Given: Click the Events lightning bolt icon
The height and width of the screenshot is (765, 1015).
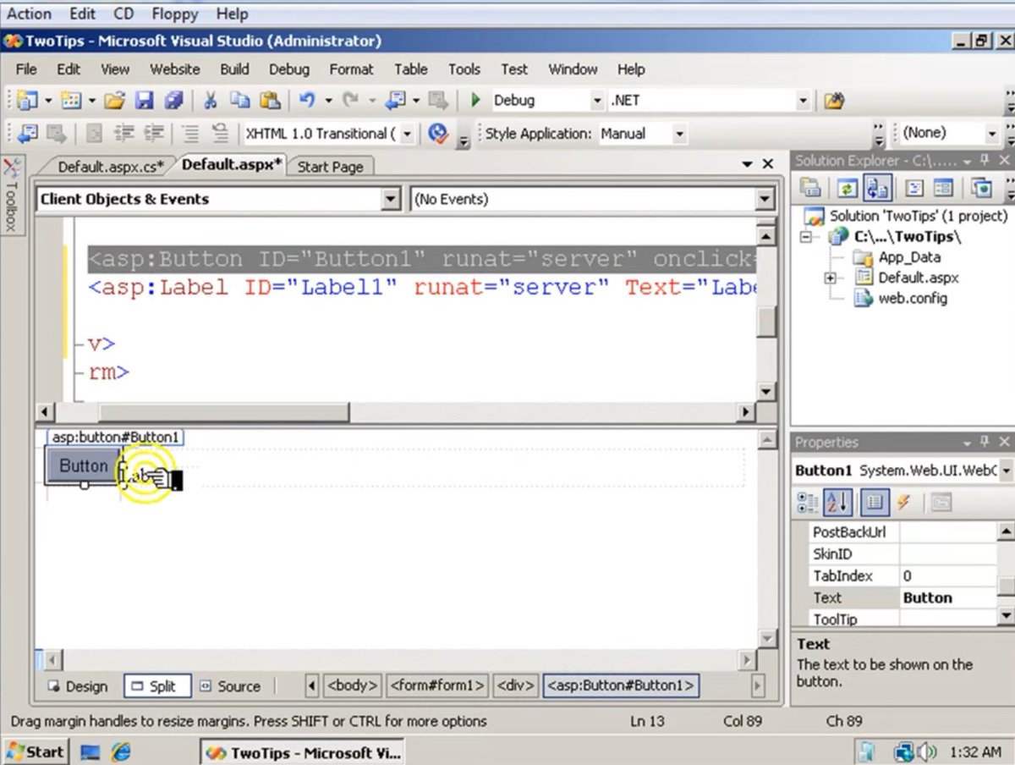Looking at the screenshot, I should (903, 503).
